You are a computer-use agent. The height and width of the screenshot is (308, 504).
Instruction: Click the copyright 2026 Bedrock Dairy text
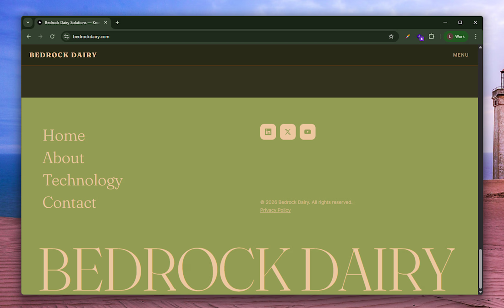[x=306, y=202]
